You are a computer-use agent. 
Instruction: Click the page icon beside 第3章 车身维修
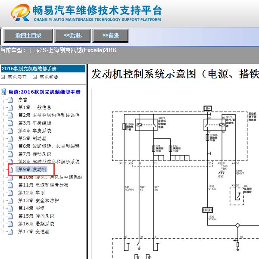(x=10, y=123)
